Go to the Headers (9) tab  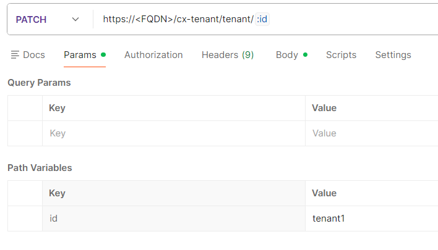(228, 55)
